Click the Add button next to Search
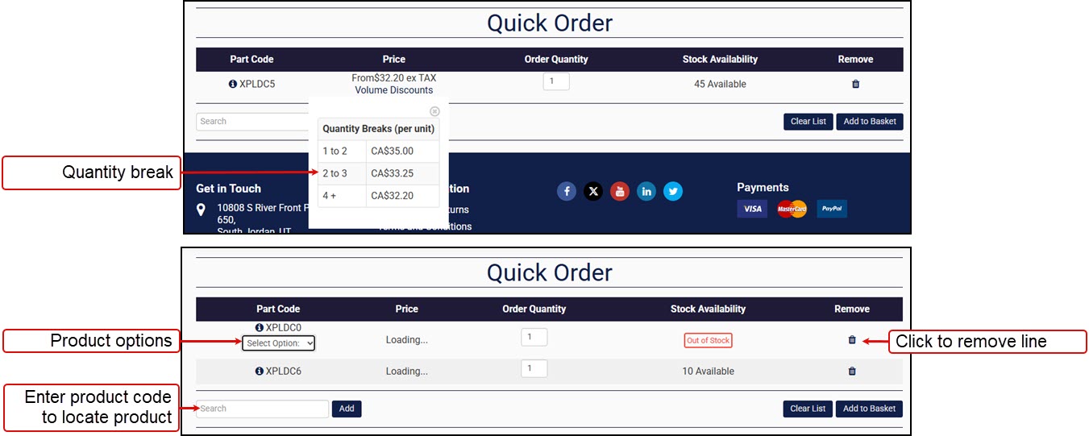The height and width of the screenshot is (436, 1089). [347, 409]
